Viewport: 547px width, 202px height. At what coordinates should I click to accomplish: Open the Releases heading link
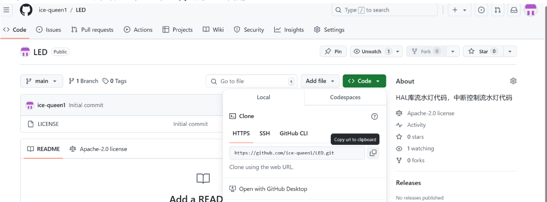408,183
